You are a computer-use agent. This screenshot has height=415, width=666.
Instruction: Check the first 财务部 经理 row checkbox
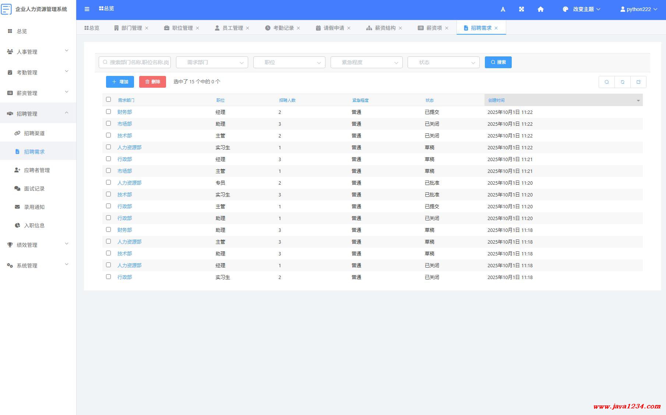[x=108, y=111]
